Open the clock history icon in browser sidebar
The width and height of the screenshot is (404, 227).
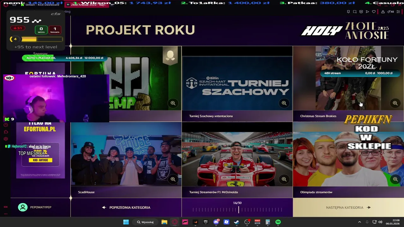pos(6,125)
